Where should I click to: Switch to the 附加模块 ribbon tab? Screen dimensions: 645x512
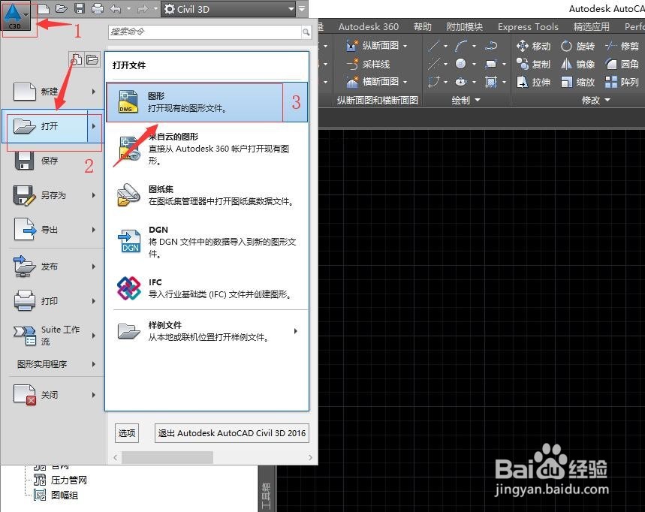465,27
